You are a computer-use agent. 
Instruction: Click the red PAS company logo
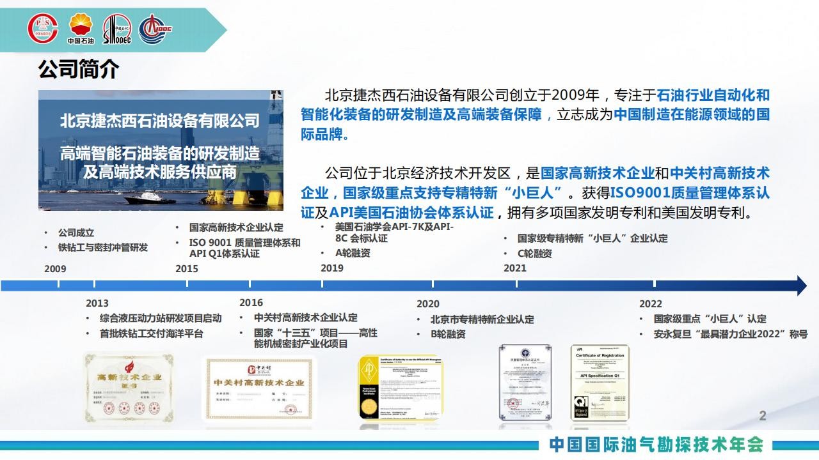[43, 29]
